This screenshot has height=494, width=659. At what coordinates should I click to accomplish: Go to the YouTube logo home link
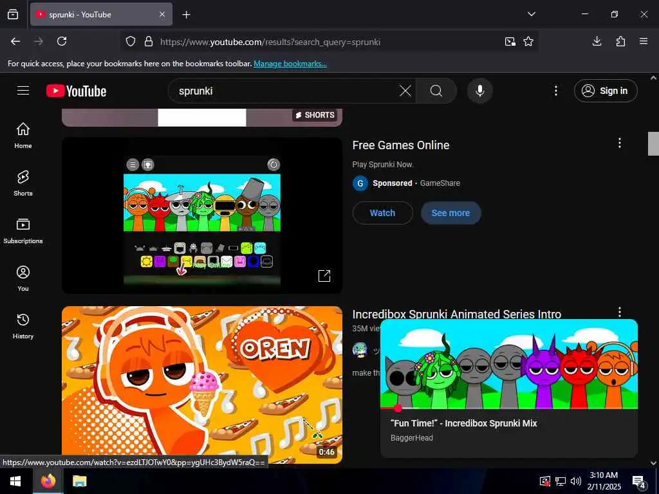(x=76, y=91)
